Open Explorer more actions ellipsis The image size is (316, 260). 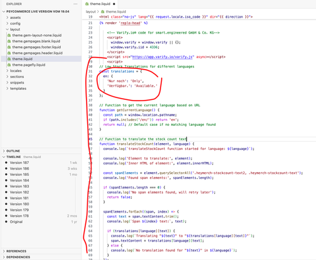point(75,4)
